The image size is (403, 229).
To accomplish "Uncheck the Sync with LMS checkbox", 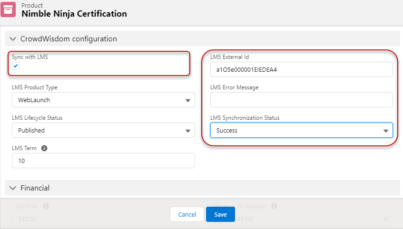I will coord(16,66).
